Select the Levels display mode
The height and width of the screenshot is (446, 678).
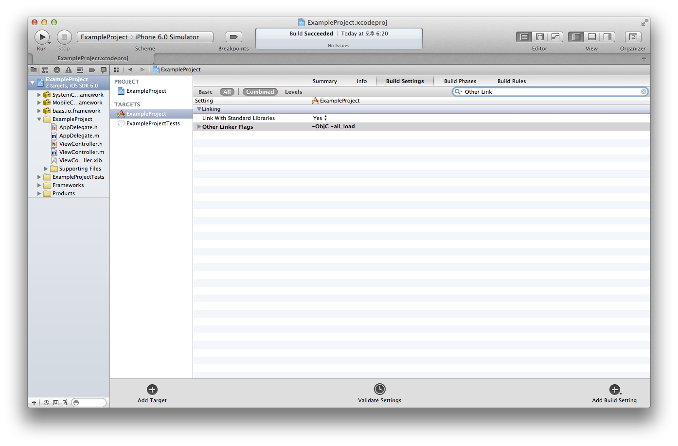pyautogui.click(x=294, y=92)
